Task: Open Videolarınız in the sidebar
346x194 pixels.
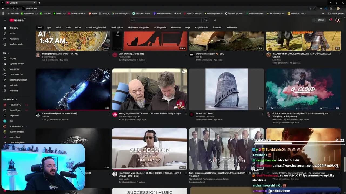Action: 15,69
